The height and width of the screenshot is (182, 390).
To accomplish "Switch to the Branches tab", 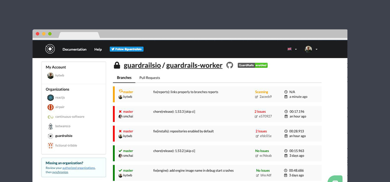I will pos(124,78).
